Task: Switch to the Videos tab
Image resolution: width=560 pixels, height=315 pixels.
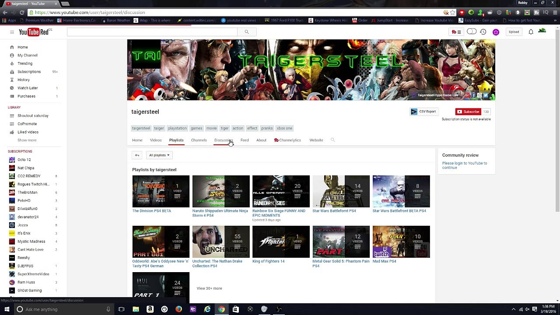Action: 156,140
